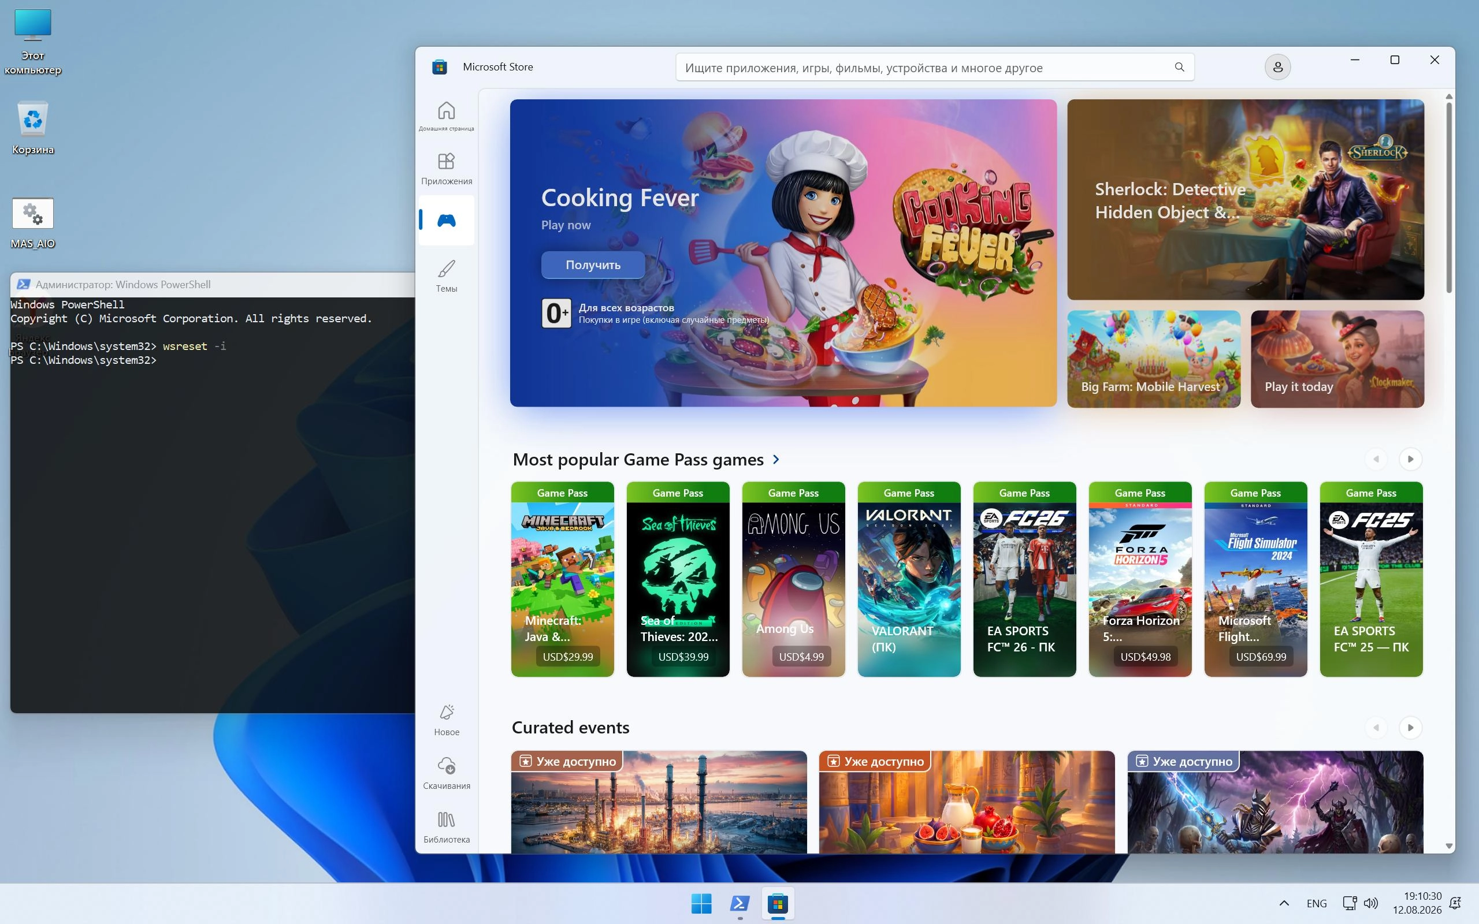Screen dimensions: 1479x924
Task: Show hidden tray icons chevron
Action: (1284, 903)
